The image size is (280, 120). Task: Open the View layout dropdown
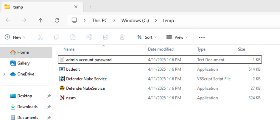click(177, 37)
